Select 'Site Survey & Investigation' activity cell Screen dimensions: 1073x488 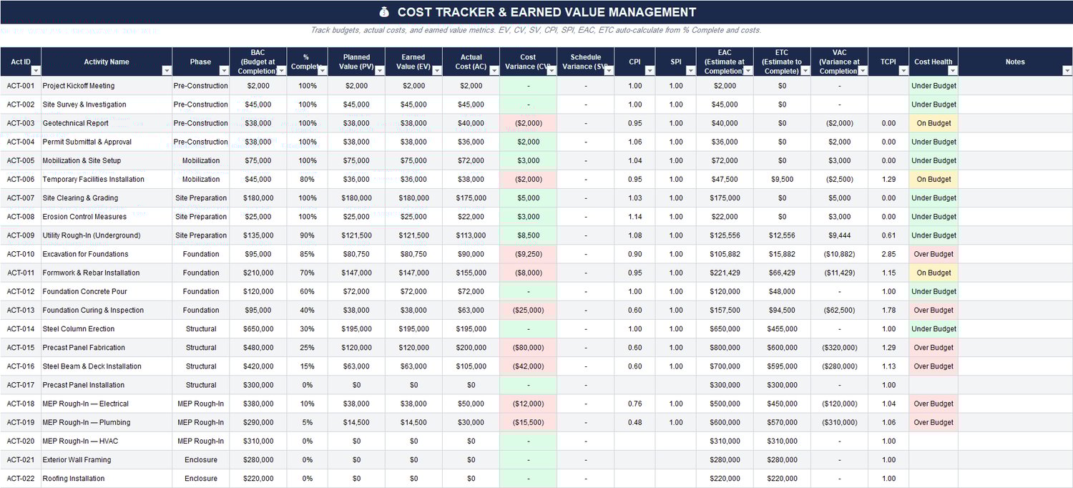(x=107, y=104)
